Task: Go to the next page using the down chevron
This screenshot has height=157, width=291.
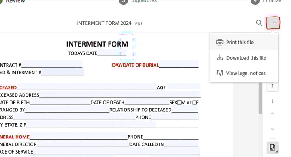Action: pos(272,129)
